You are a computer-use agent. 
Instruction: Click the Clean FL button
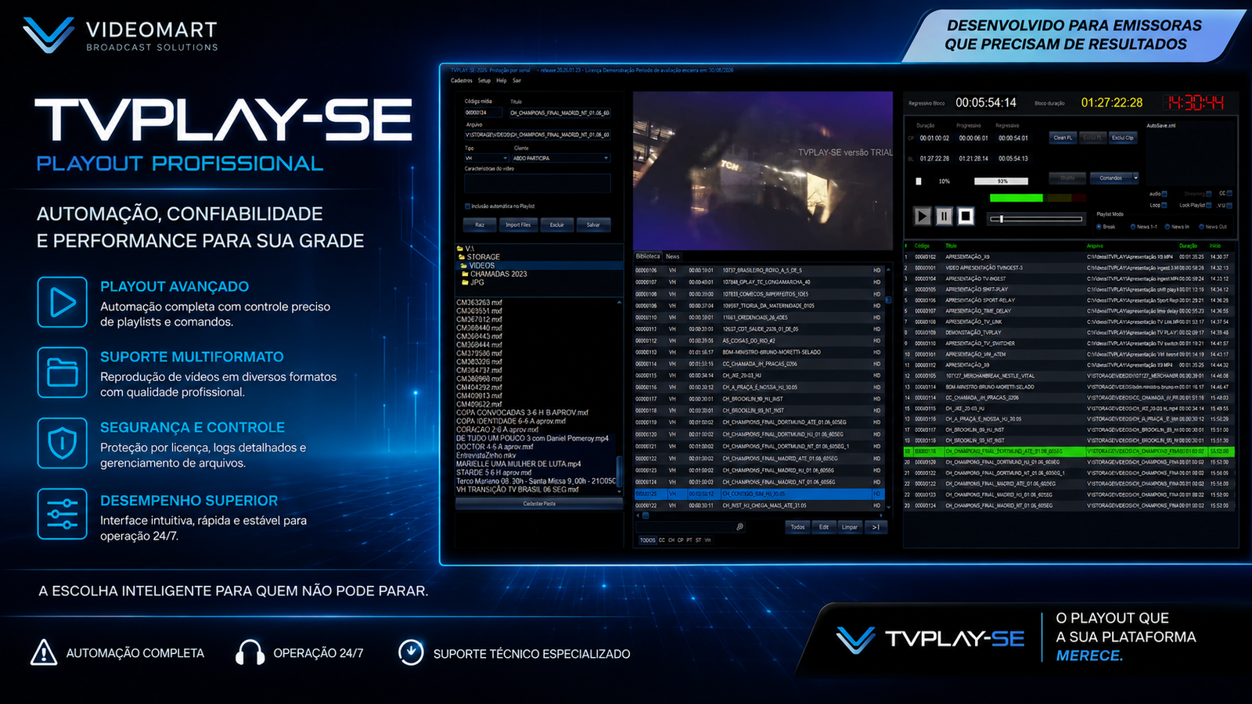coord(1063,138)
